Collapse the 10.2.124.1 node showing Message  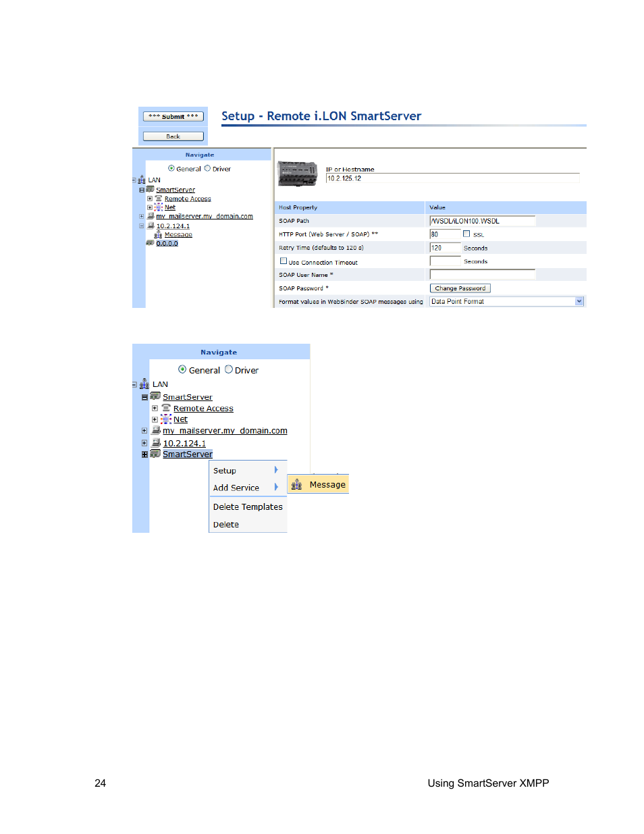coord(142,226)
